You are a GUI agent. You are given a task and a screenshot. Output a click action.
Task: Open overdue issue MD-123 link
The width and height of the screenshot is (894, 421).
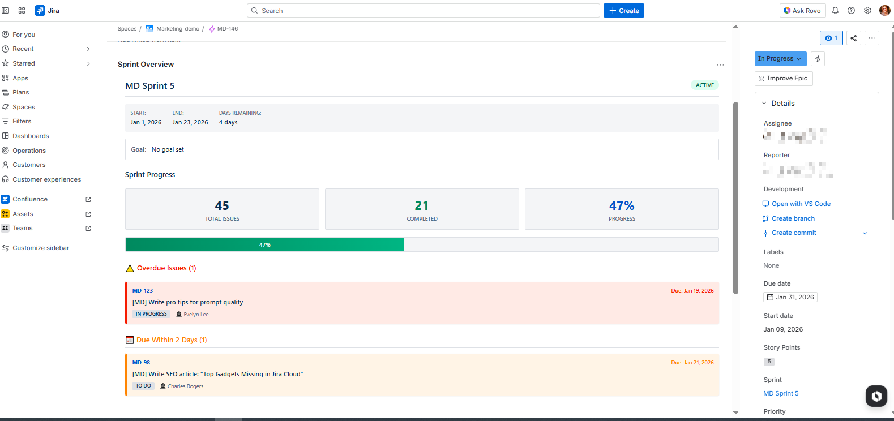point(143,291)
